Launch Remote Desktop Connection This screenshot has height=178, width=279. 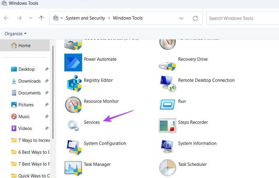pyautogui.click(x=206, y=80)
